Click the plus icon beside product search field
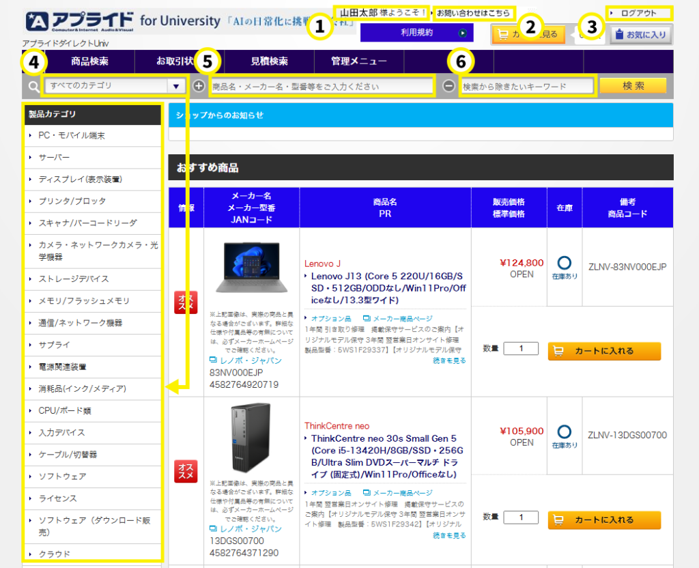 pyautogui.click(x=199, y=86)
